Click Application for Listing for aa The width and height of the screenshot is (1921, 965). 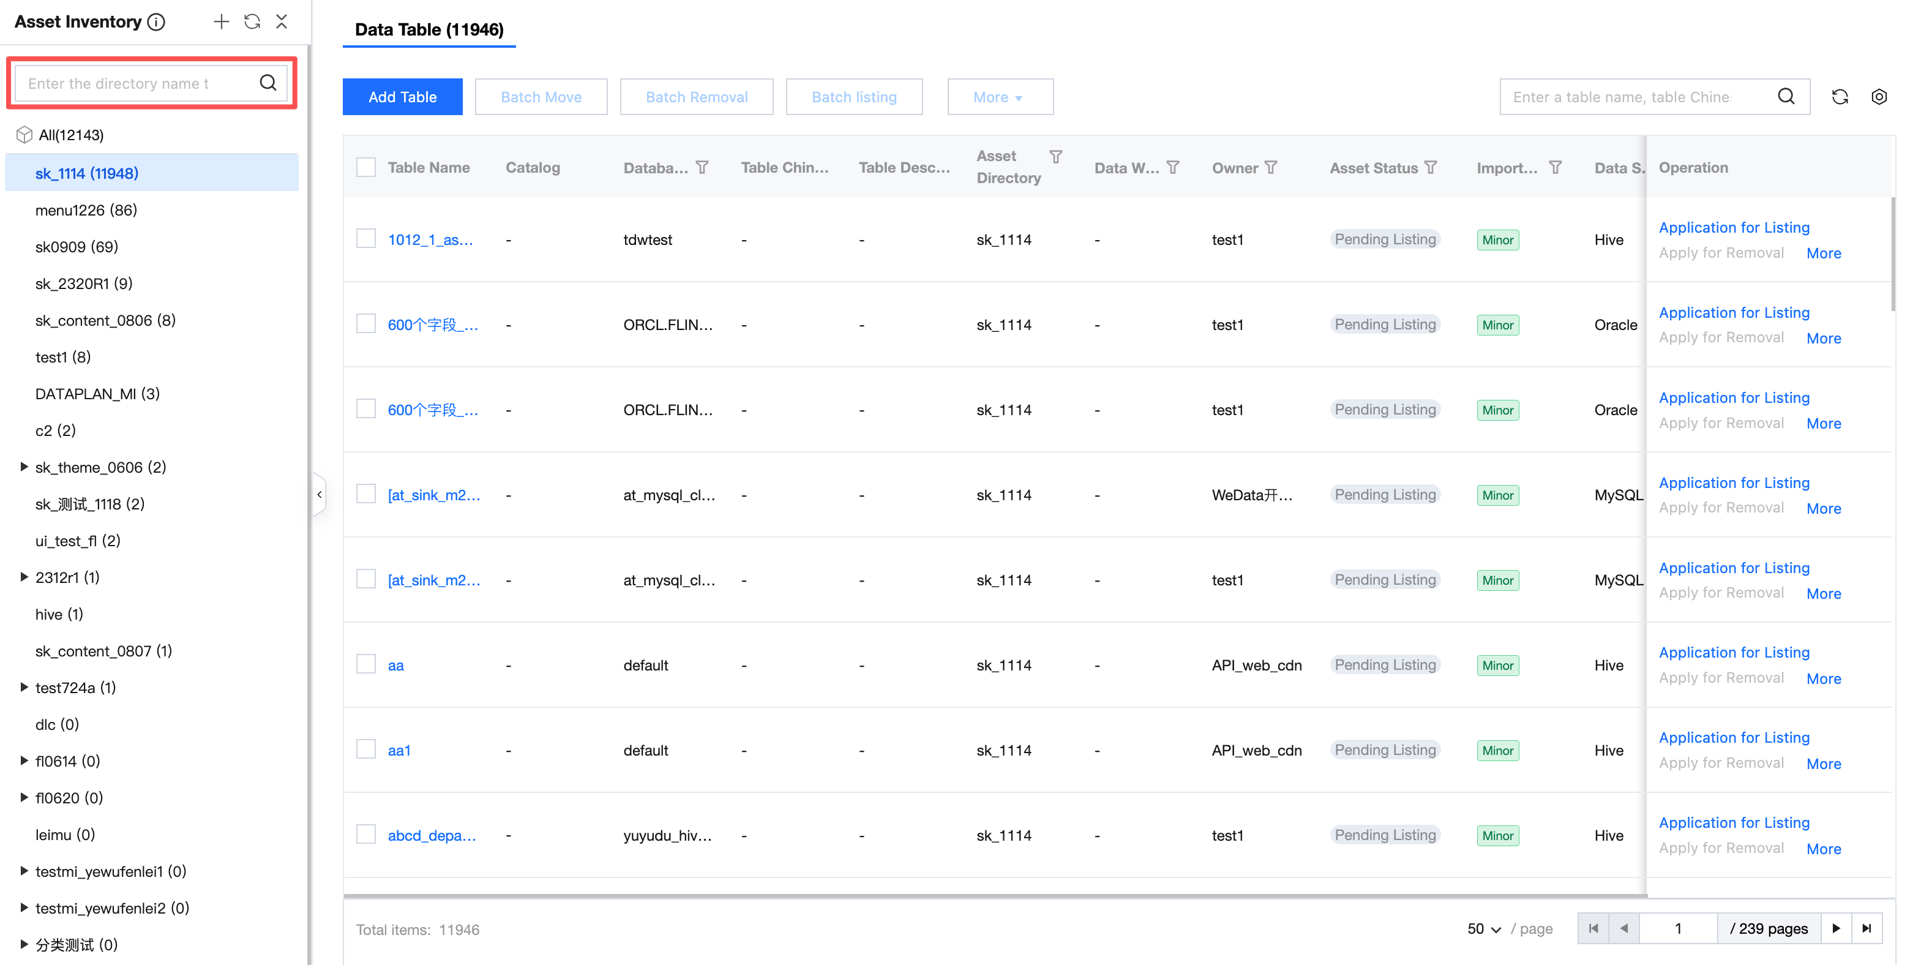pyautogui.click(x=1734, y=653)
